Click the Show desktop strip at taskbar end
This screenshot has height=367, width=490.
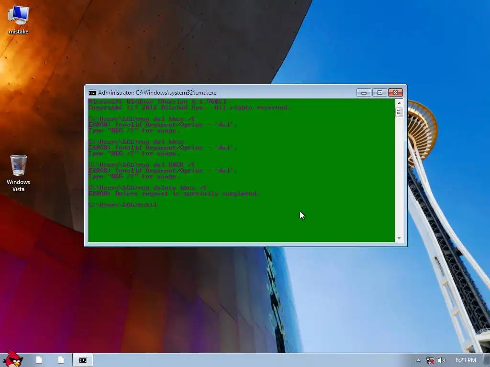pyautogui.click(x=487, y=360)
